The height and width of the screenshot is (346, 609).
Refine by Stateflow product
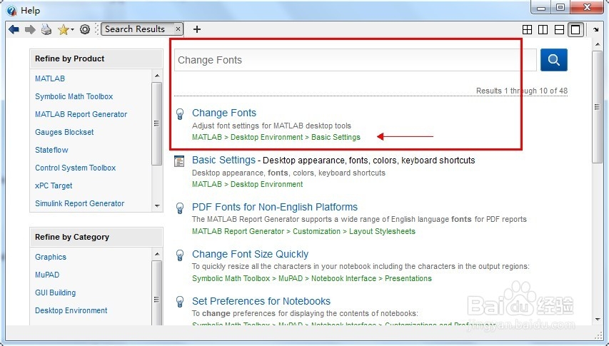51,150
